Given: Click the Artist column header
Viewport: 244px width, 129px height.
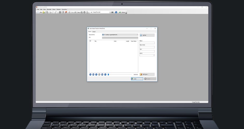Looking at the screenshot, I should [x=115, y=41].
